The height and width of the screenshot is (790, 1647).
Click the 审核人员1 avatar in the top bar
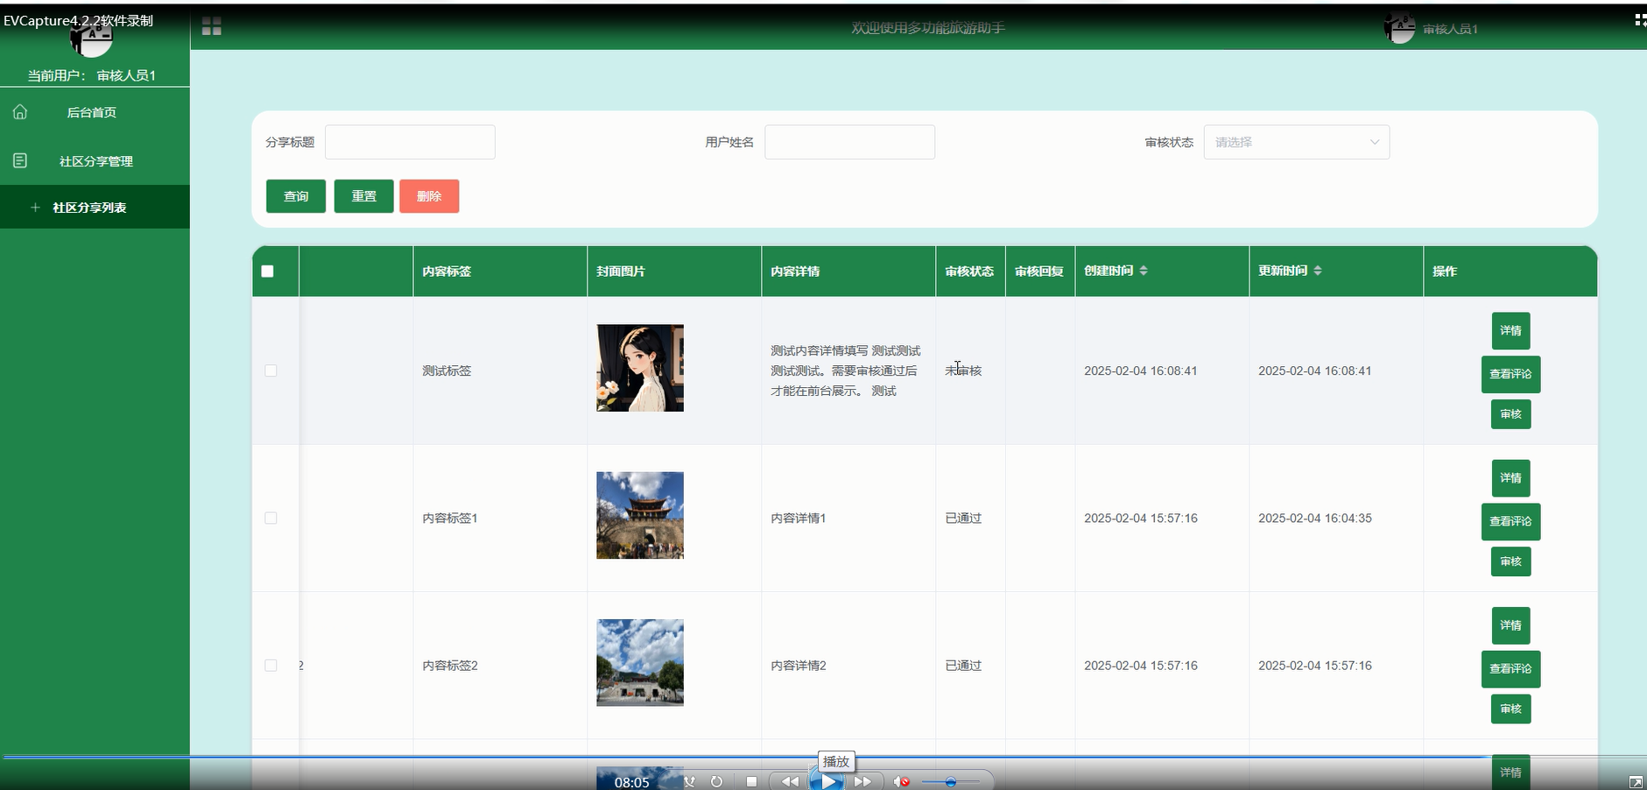[1399, 28]
